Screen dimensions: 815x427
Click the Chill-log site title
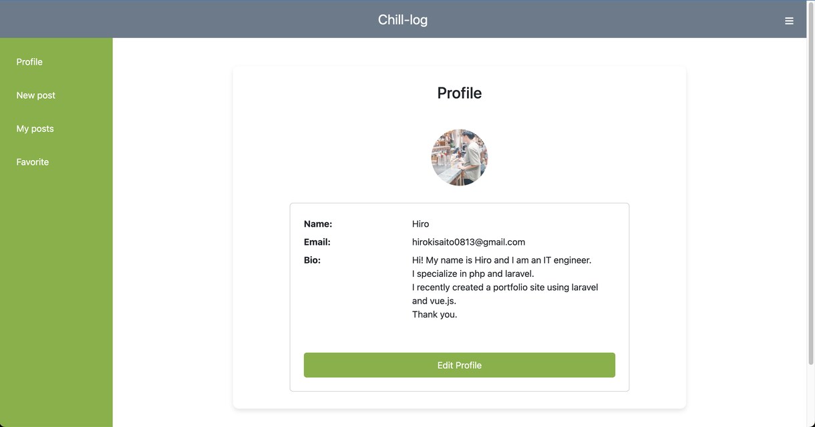403,19
